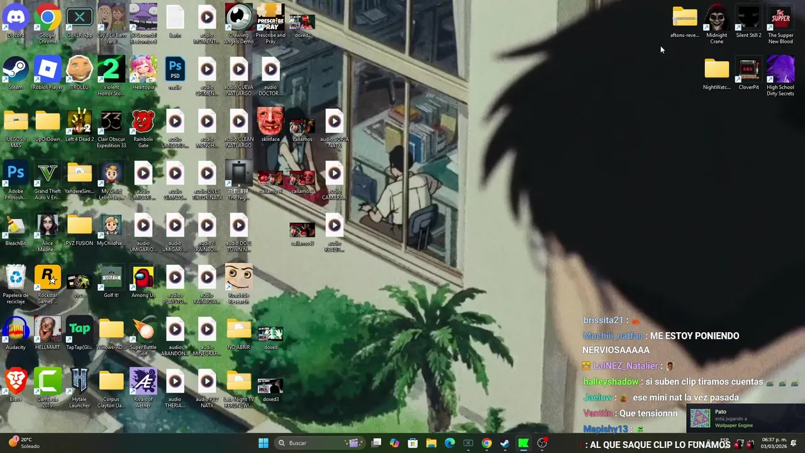Image resolution: width=805 pixels, height=453 pixels.
Task: Select the Midnight Crane shortcut
Action: [716, 24]
